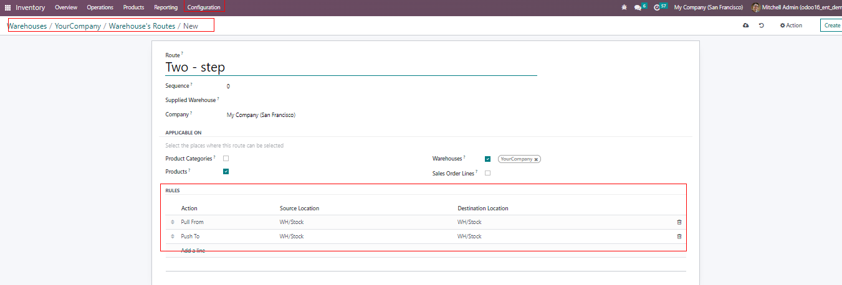Delete the Push To rule row
Viewport: 842px width, 285px height.
pos(679,236)
